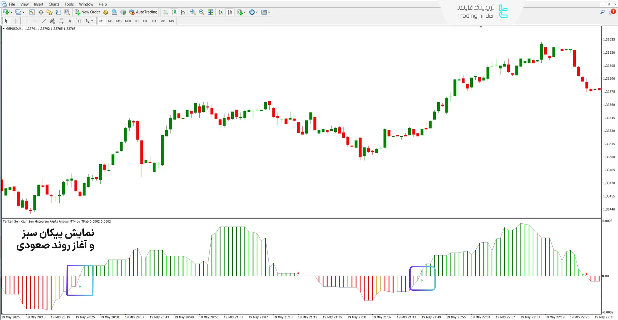Switch to the H1 timeframe
The height and width of the screenshot is (320, 618).
(137, 21)
